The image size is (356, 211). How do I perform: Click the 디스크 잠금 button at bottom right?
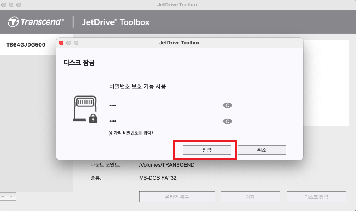316,197
